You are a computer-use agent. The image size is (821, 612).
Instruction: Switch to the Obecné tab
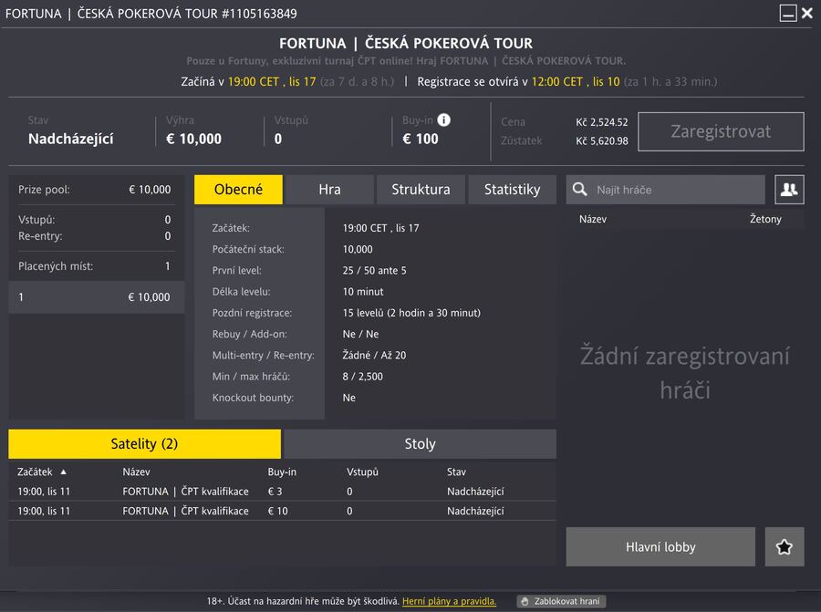[238, 190]
